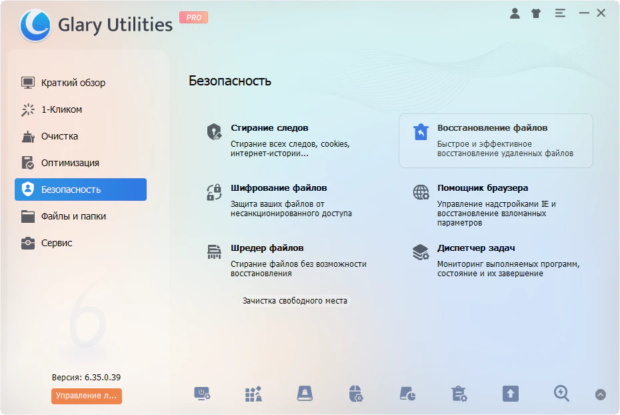Select the Disk Defrag toolbar icon
This screenshot has height=415, width=620.
pos(253,394)
